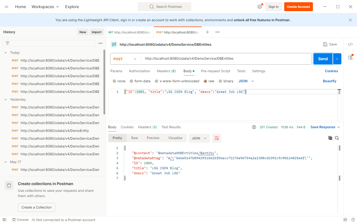Add a new request tab
357x223 pixels.
pyautogui.click(x=208, y=32)
